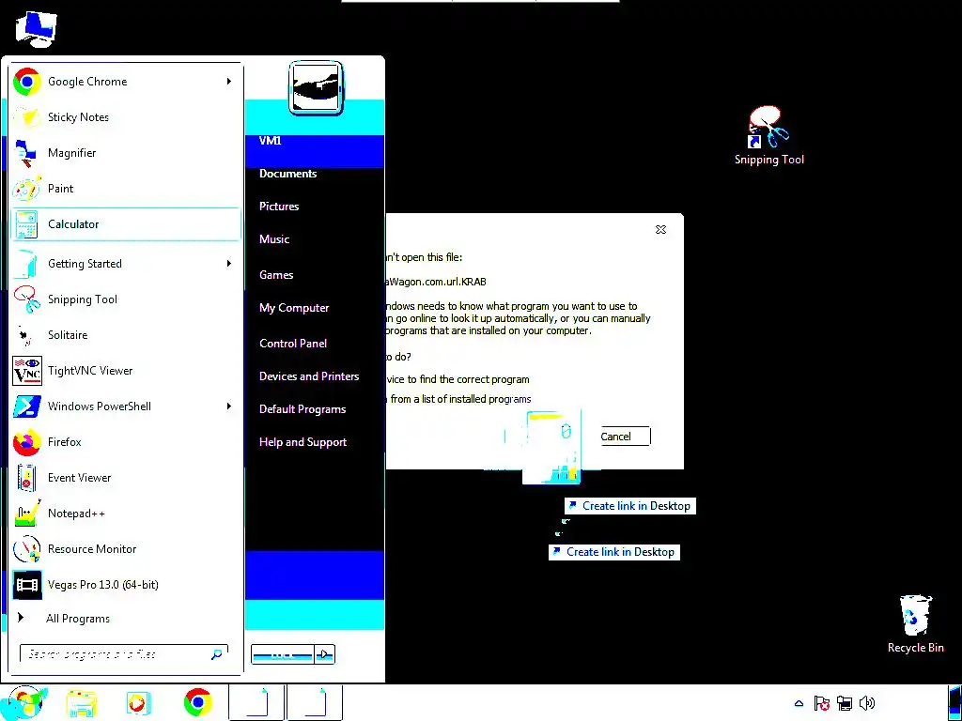Open the network tray icon

pyautogui.click(x=845, y=703)
